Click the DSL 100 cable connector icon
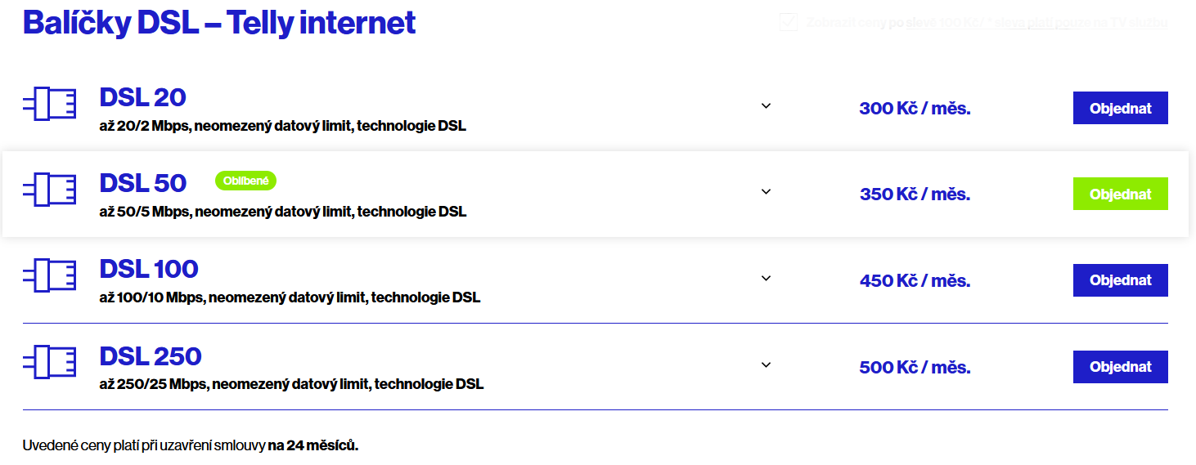 [x=49, y=275]
